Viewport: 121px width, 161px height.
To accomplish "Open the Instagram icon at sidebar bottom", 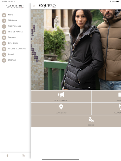I will 23,156.
